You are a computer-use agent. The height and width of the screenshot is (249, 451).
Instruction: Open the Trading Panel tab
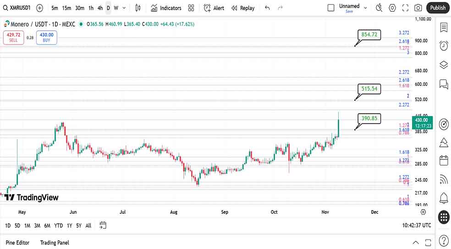tap(54, 243)
